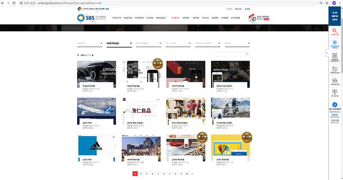Screen dimensions: 343x180
Task: Click the site info icon in address bar
Action: 21,3
